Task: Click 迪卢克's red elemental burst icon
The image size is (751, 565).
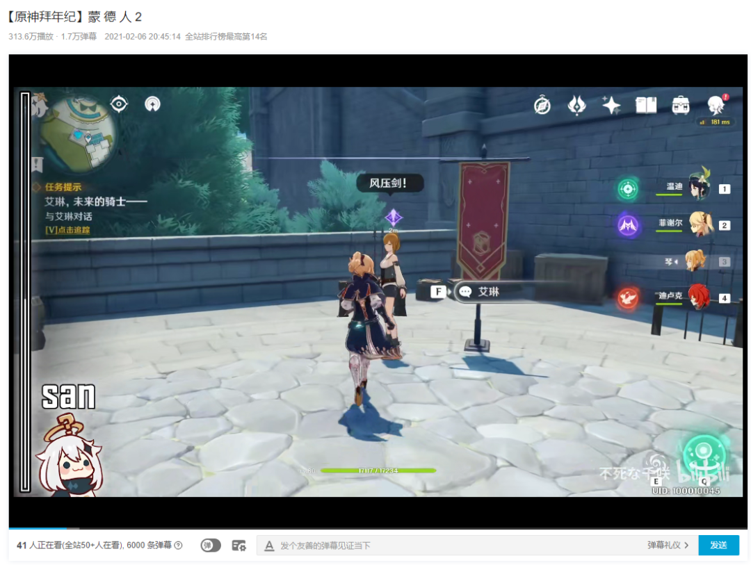Action: point(627,298)
